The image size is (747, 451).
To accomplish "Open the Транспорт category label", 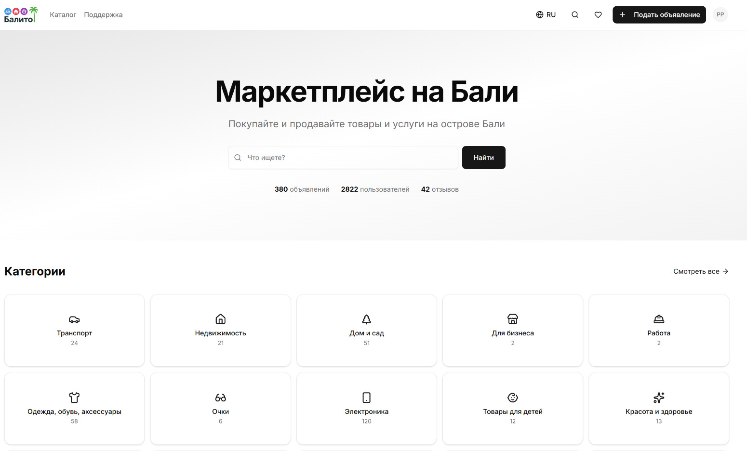I will coord(74,333).
